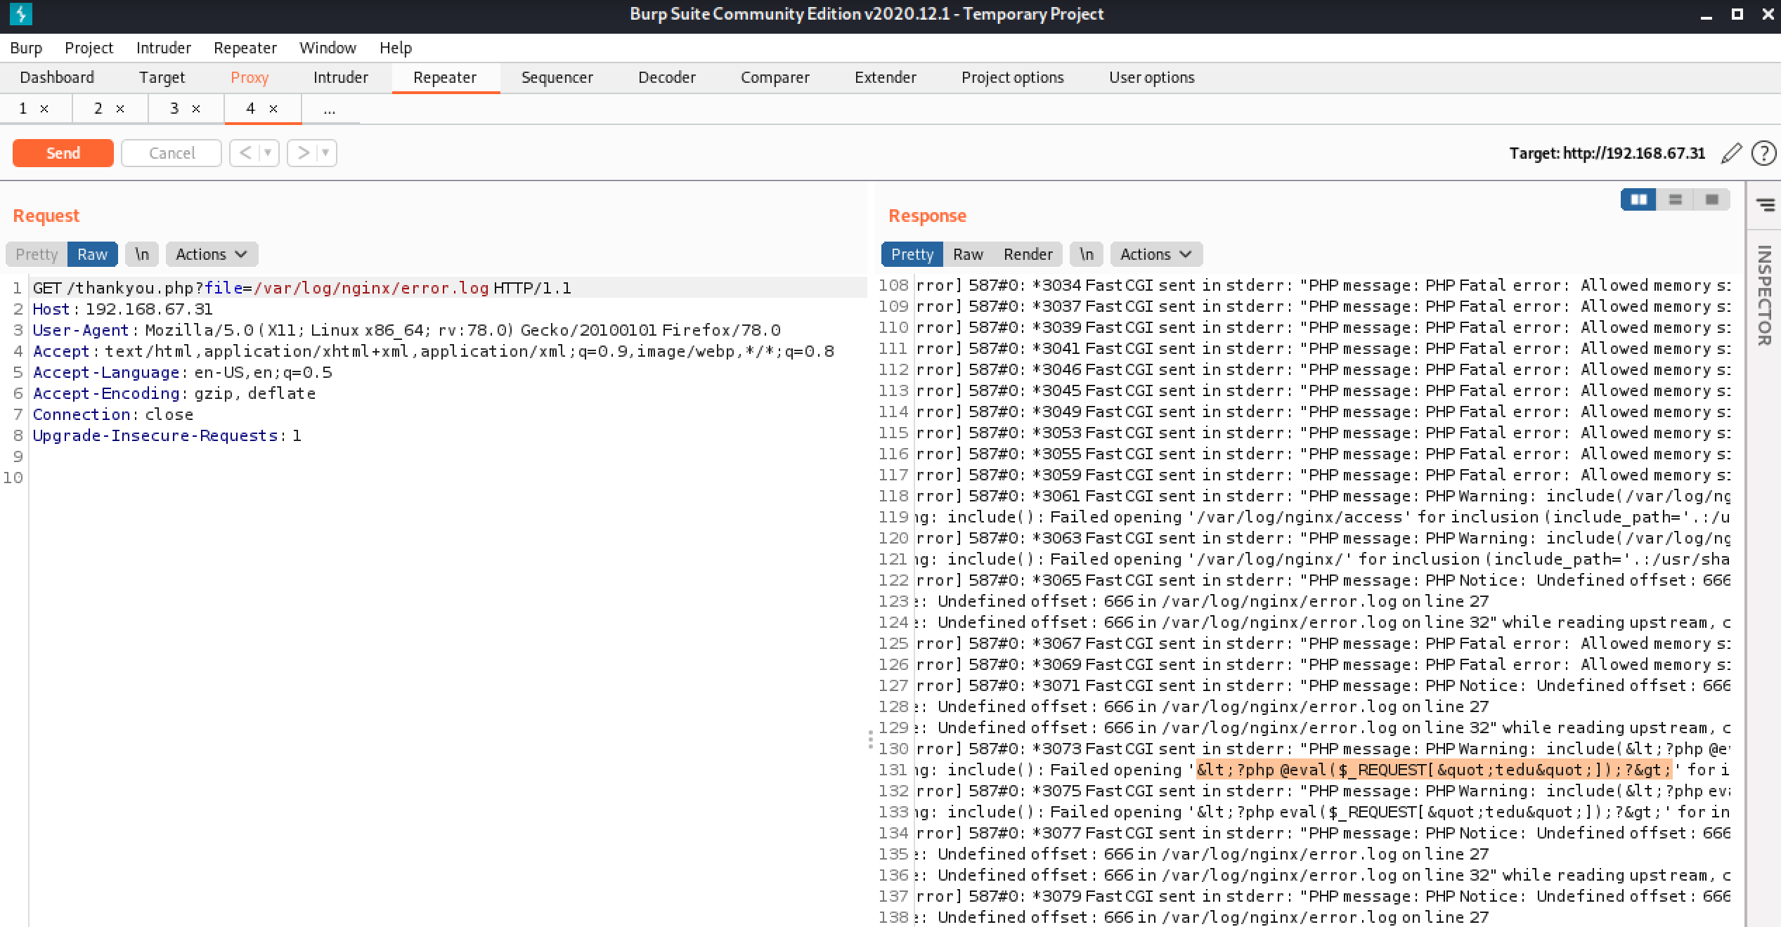Toggle newline display in Request pane
The height and width of the screenshot is (927, 1781).
[142, 254]
